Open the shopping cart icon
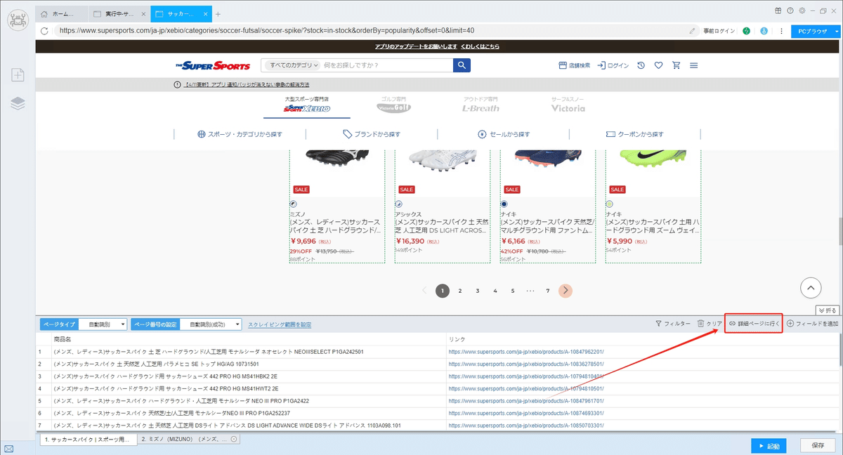This screenshot has width=843, height=455. click(x=676, y=65)
